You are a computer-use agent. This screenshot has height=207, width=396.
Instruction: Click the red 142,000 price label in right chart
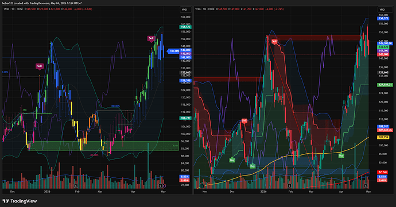coord(383,54)
